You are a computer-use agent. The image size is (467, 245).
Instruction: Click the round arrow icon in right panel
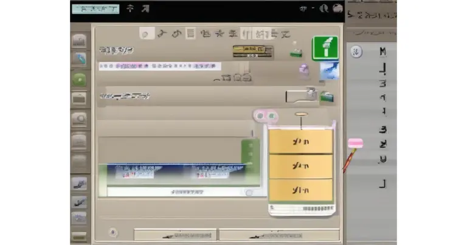tap(356, 52)
